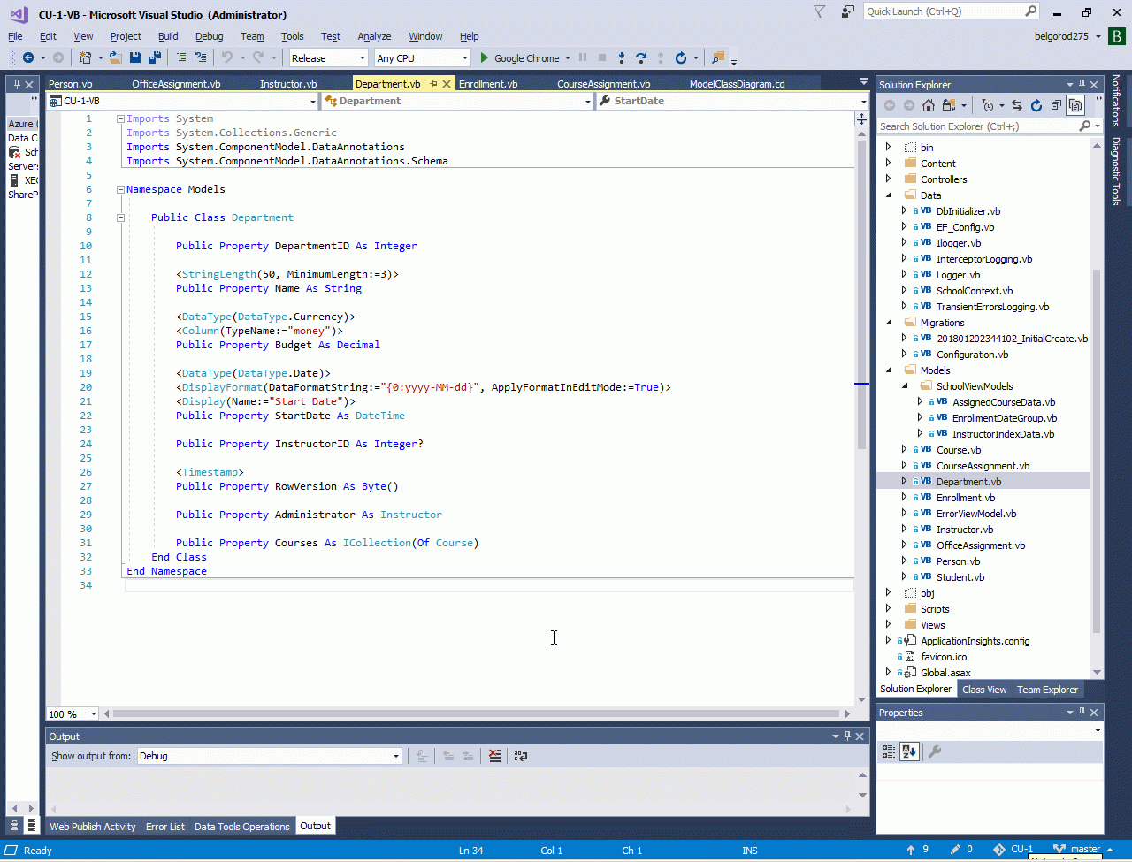The width and height of the screenshot is (1132, 862).
Task: Click the Pending Changes Filter clock icon
Action: pyautogui.click(x=988, y=106)
